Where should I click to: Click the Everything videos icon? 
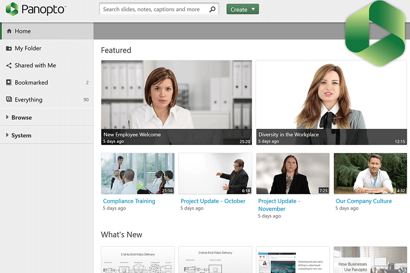(9, 99)
